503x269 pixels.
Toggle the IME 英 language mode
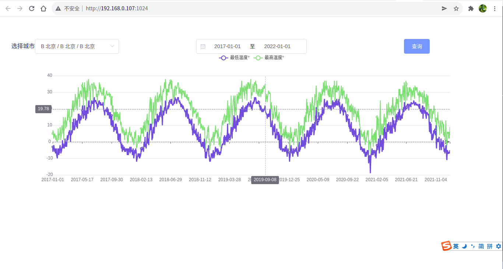456,246
